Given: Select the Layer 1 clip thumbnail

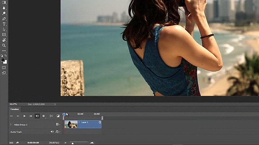Looking at the screenshot, I should coord(71,124).
